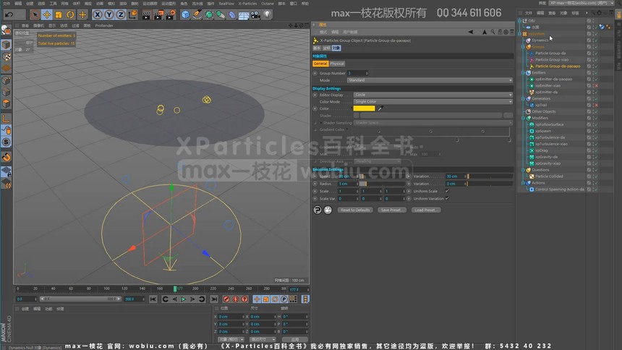Play the animation forward
The image size is (622, 350).
coord(183,299)
